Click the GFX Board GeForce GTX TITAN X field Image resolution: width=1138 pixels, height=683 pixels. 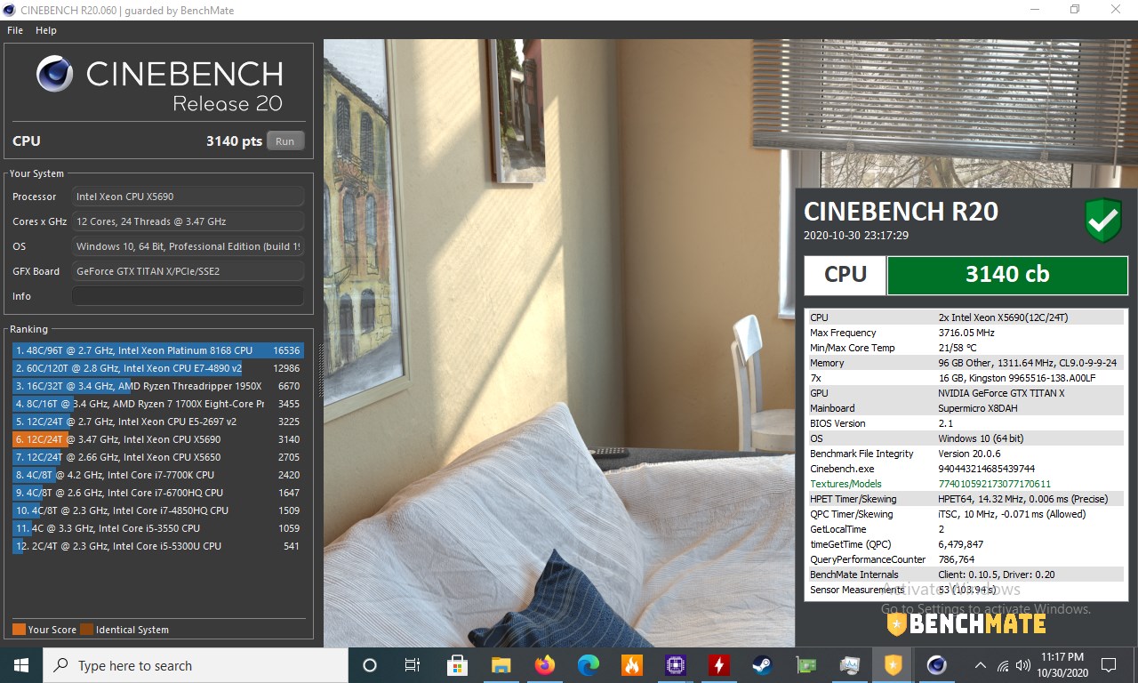click(188, 271)
